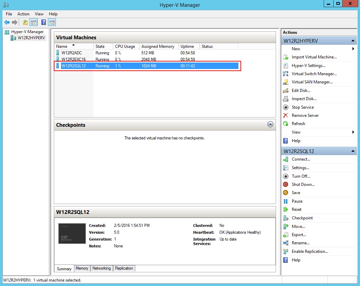
Task: Click the blue Help toolbar icon
Action: [44, 23]
